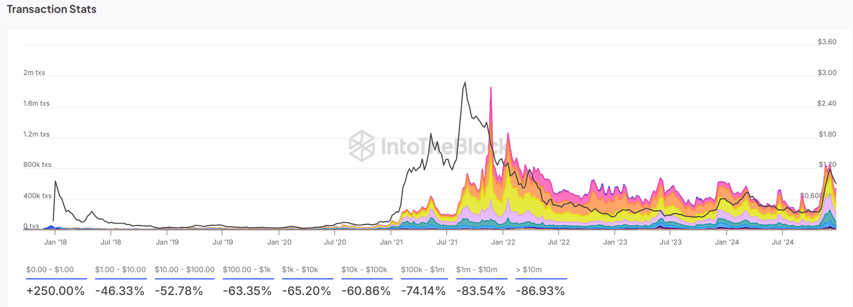
Task: Toggle the > $10m legend entry
Action: (529, 270)
